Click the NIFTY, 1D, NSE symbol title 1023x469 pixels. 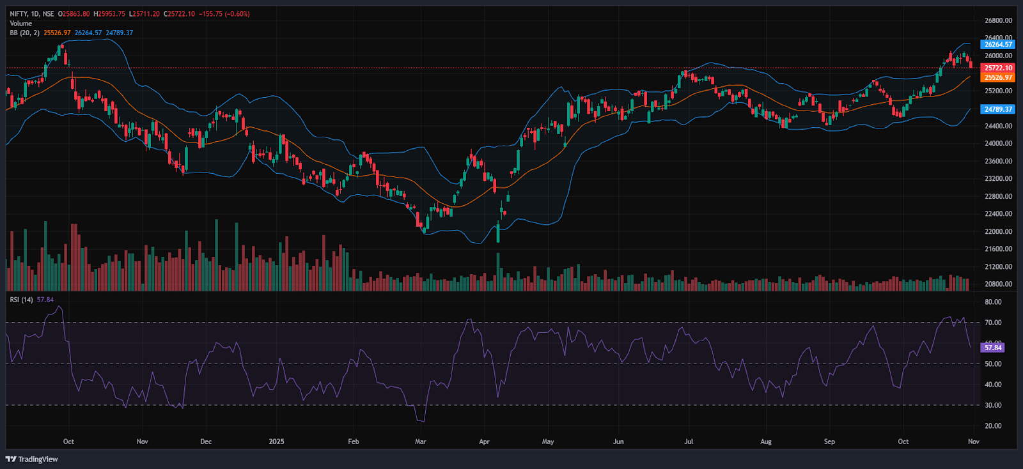point(32,14)
